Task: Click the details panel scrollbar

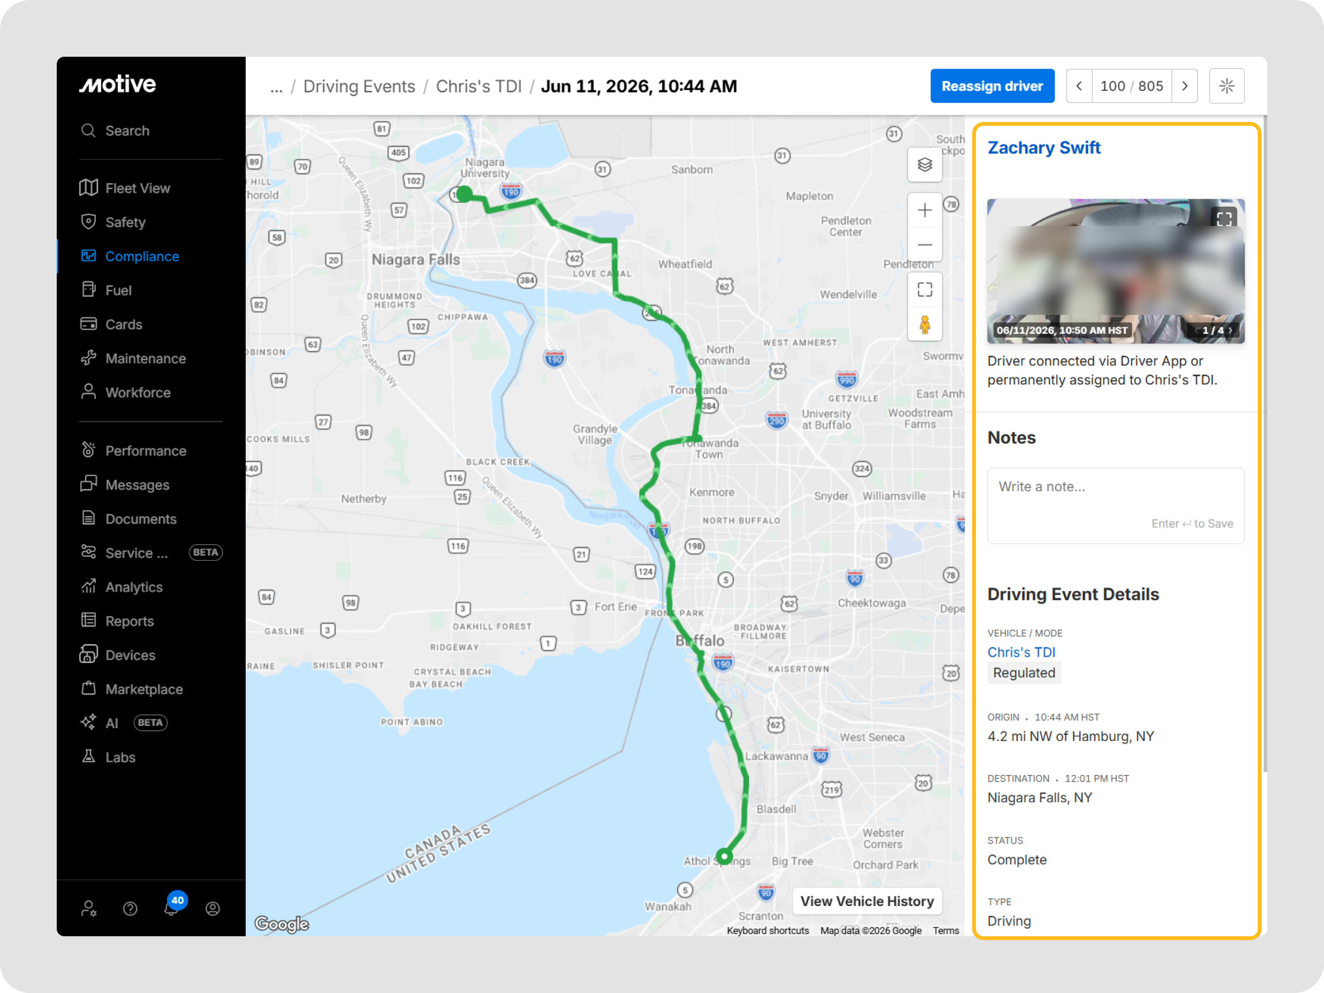Action: click(x=1265, y=443)
